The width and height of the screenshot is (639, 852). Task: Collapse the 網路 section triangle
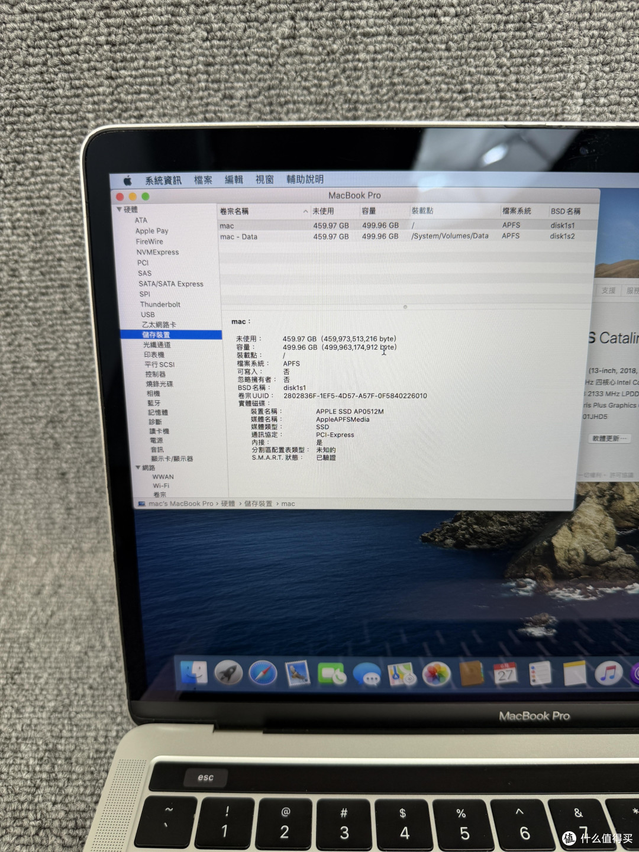pos(138,467)
